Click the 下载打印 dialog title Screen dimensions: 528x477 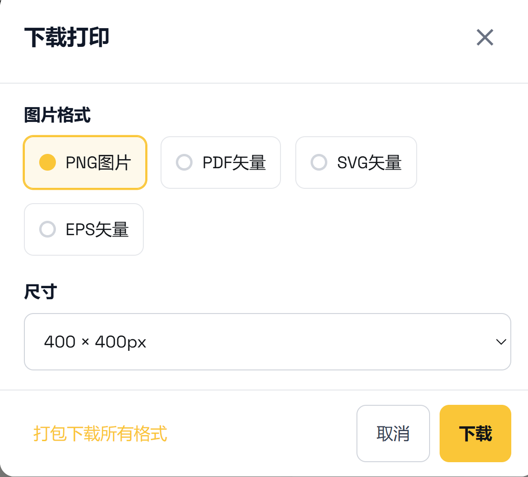tap(67, 37)
